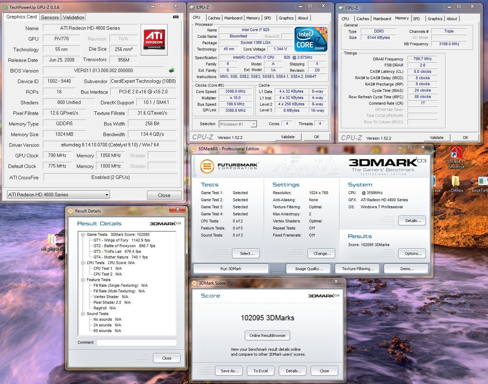Click the Details... button in 3DMark Score
Viewport: 488px width, 384px height.
293,371
